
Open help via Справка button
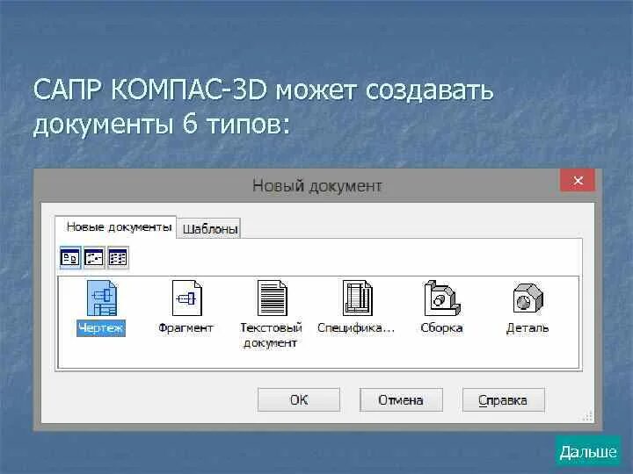(x=504, y=400)
